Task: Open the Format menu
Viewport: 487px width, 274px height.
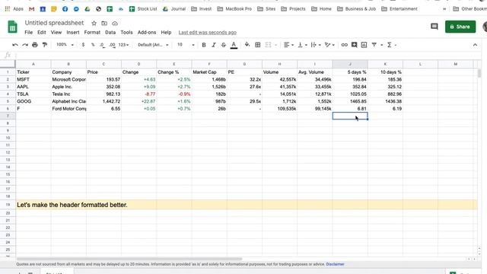Action: [92, 32]
